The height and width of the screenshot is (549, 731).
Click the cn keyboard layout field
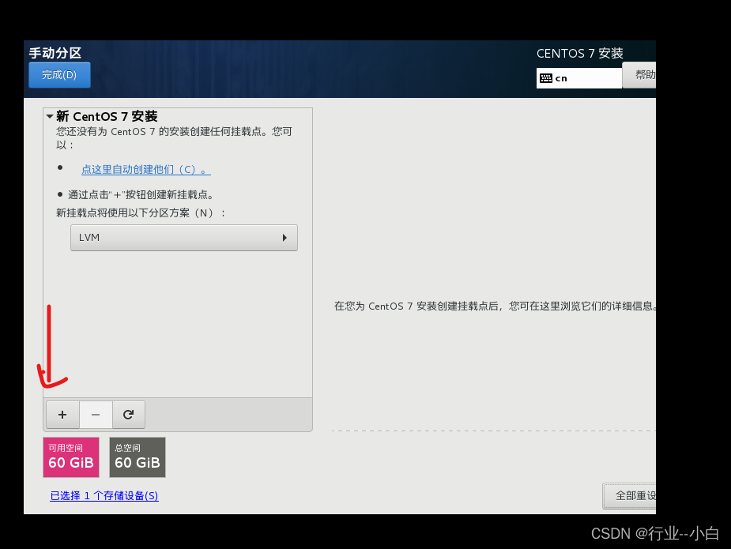pos(579,78)
